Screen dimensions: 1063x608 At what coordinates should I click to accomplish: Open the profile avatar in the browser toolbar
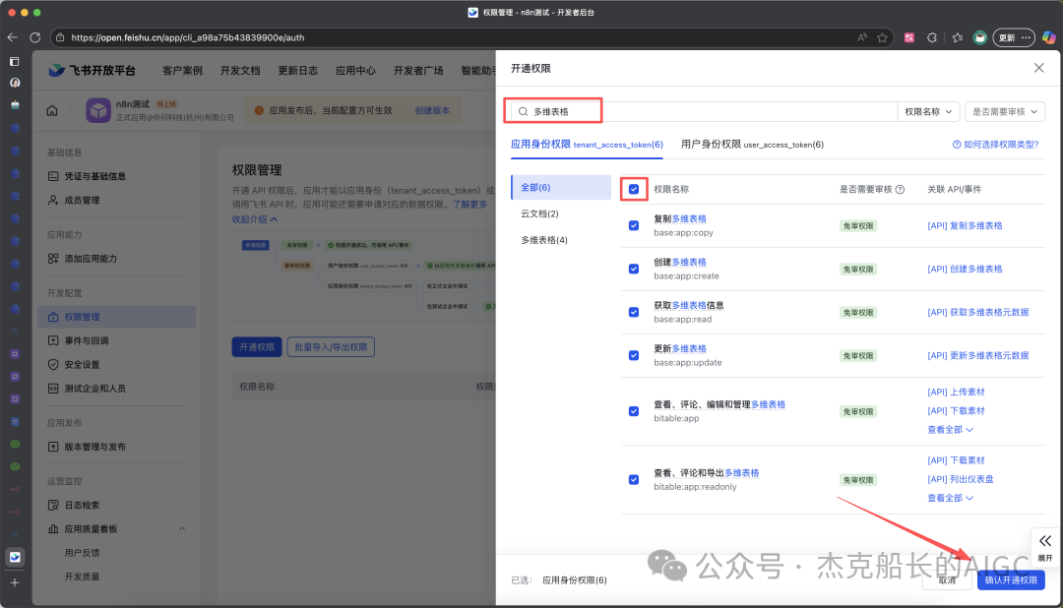click(x=979, y=38)
